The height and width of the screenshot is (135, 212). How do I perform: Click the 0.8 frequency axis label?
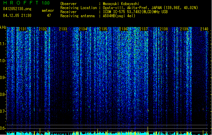pyautogui.click(x=3, y=94)
